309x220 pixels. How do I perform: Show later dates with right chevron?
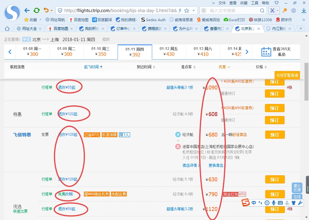pos(247,52)
